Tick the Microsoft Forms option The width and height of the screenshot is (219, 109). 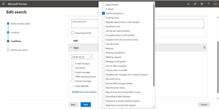click(103, 79)
